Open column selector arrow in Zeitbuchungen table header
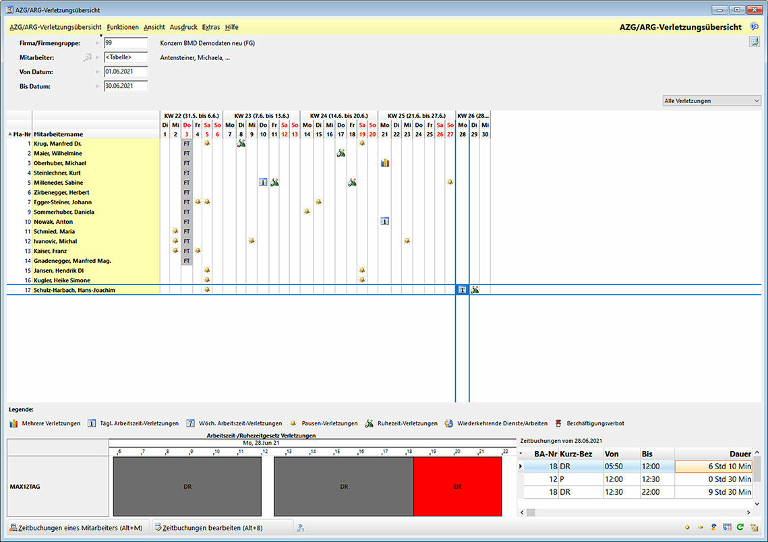Screen dimensions: 768x542 pos(521,454)
